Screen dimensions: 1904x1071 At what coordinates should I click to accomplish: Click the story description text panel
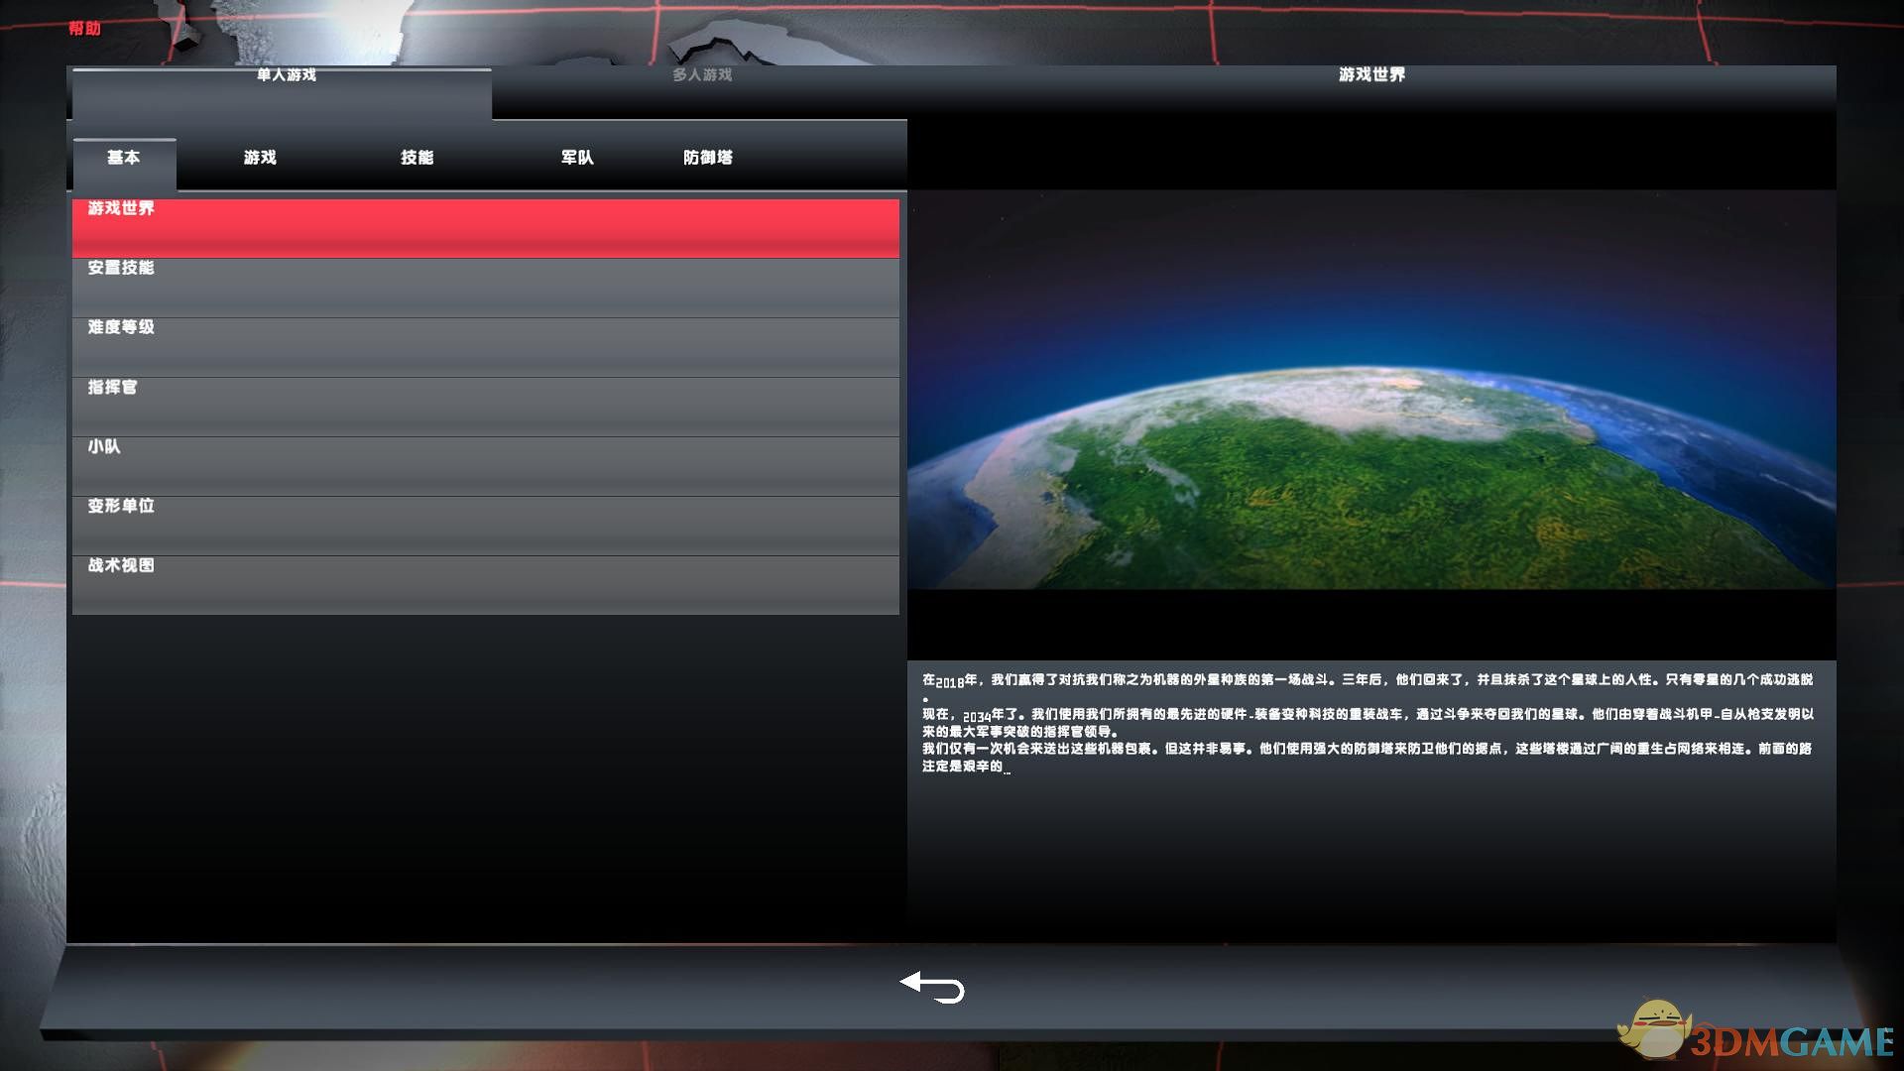click(x=1368, y=723)
